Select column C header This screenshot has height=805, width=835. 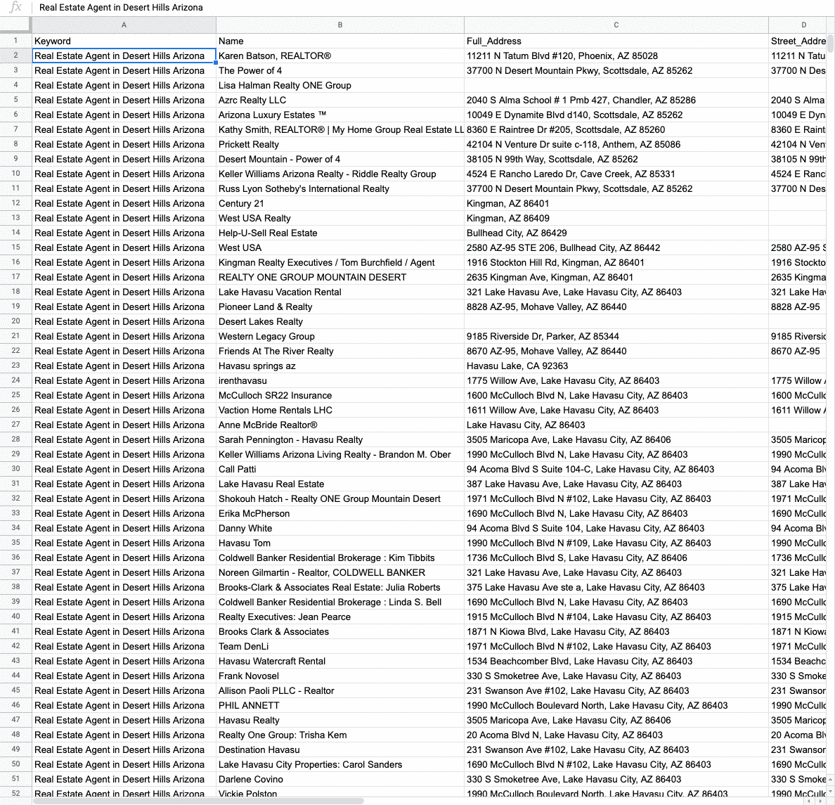pyautogui.click(x=616, y=25)
